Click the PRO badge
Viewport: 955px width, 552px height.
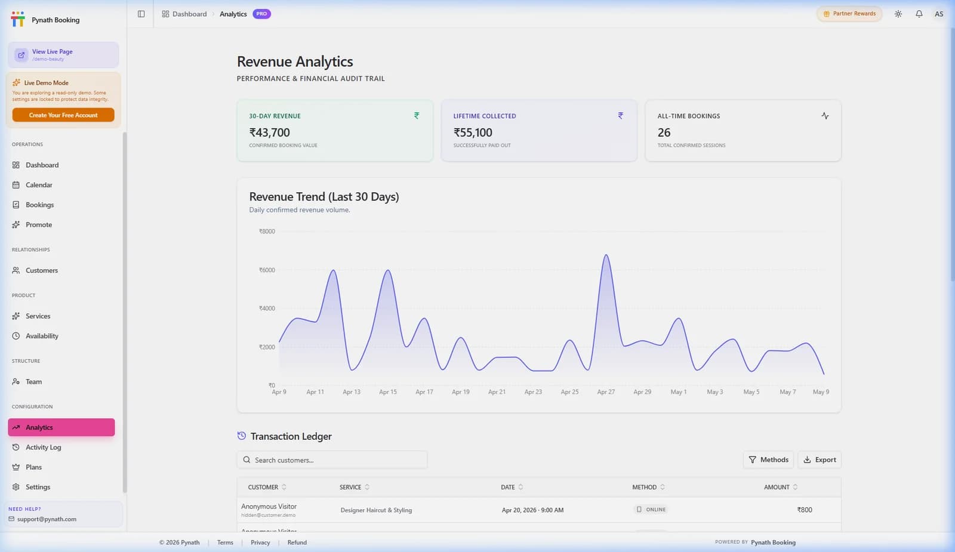pos(261,14)
